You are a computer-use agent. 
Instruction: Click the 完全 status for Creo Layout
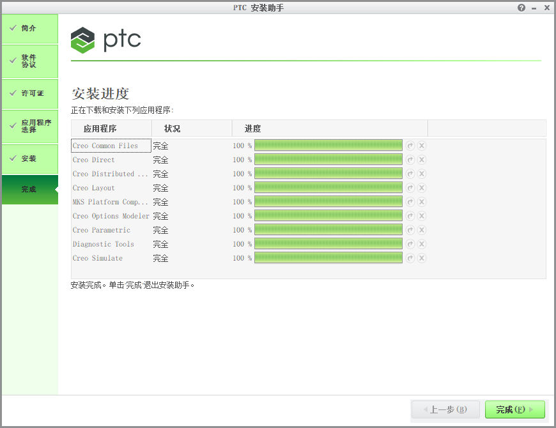tap(160, 188)
